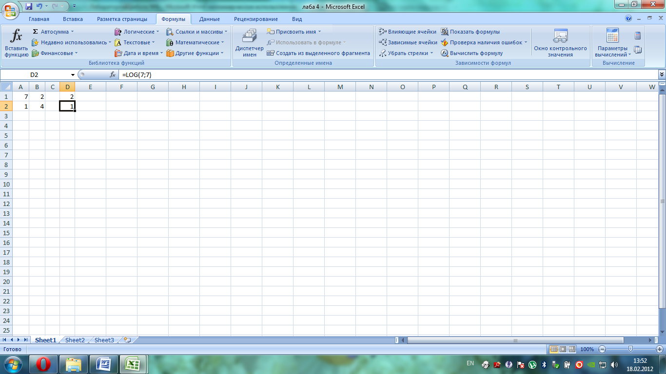
Task: Toggle Показать формулы show formulas
Action: click(470, 32)
